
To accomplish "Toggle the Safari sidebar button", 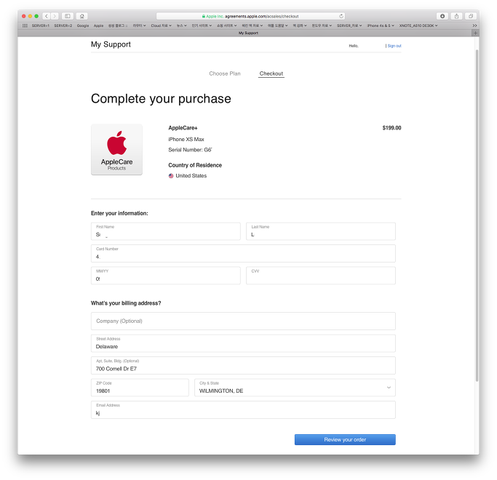I will (x=68, y=16).
